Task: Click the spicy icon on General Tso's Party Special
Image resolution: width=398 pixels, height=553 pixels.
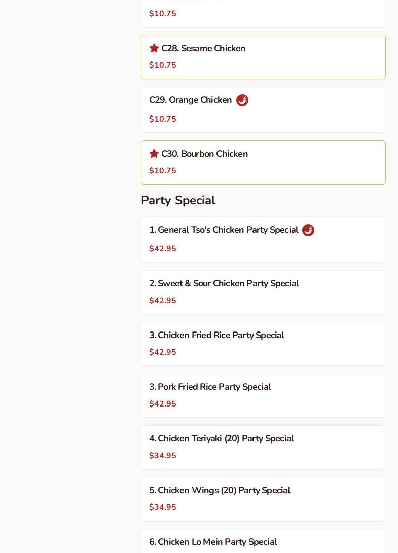Action: [x=308, y=230]
